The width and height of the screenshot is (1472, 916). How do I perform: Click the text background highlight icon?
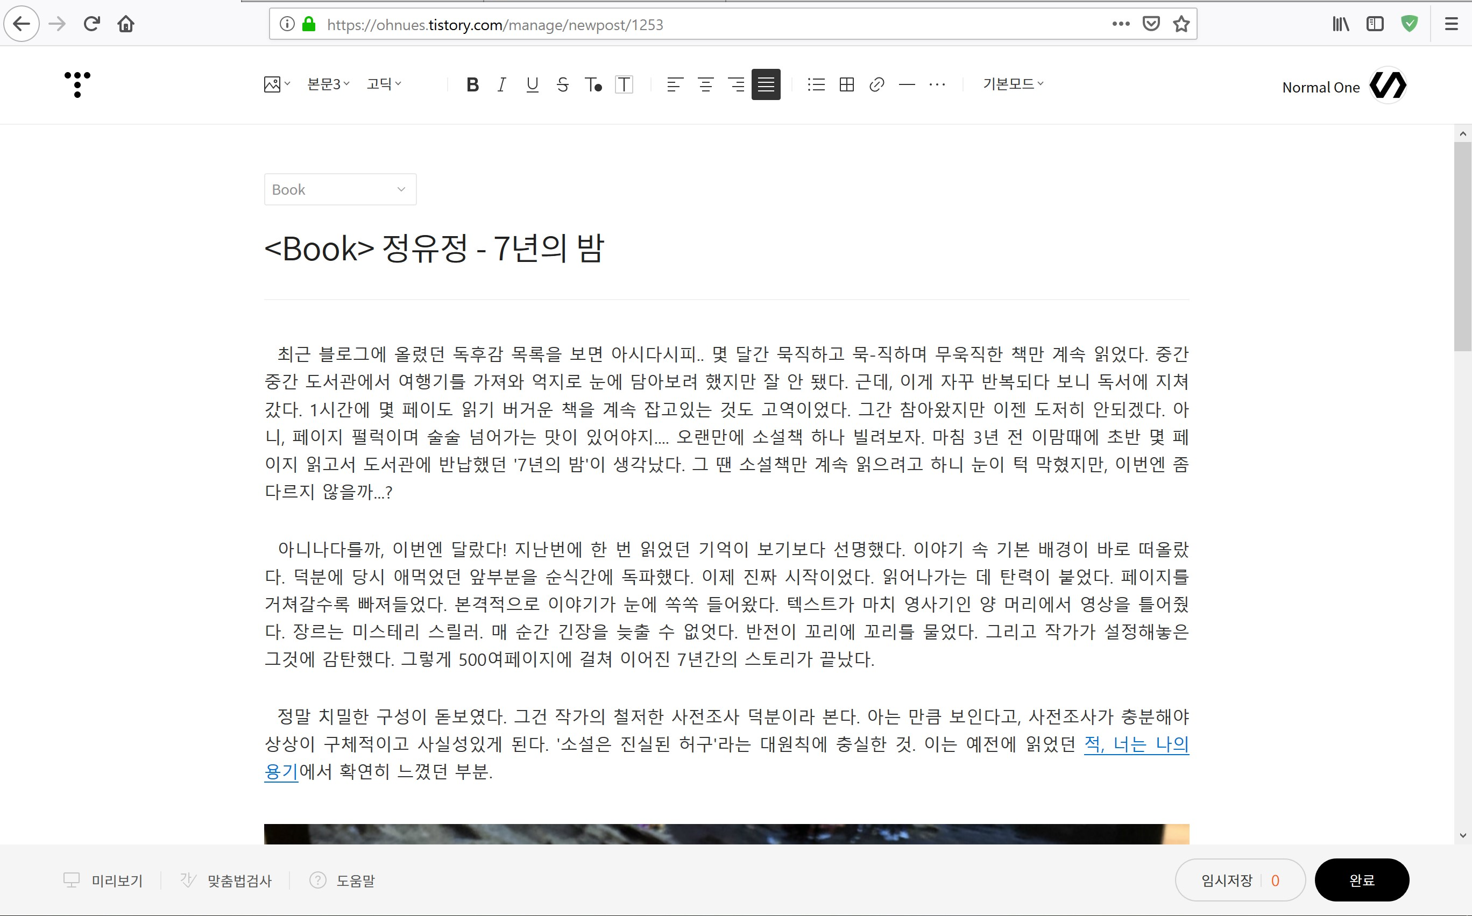pyautogui.click(x=624, y=84)
